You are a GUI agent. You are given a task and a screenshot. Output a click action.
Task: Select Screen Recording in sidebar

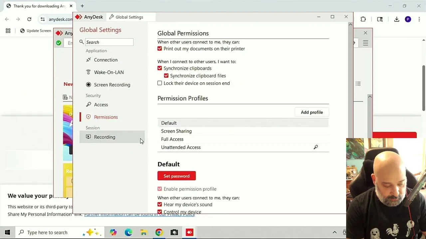[112, 85]
